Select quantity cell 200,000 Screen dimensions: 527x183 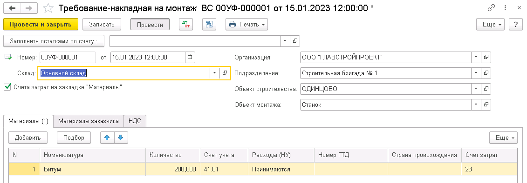coord(173,169)
